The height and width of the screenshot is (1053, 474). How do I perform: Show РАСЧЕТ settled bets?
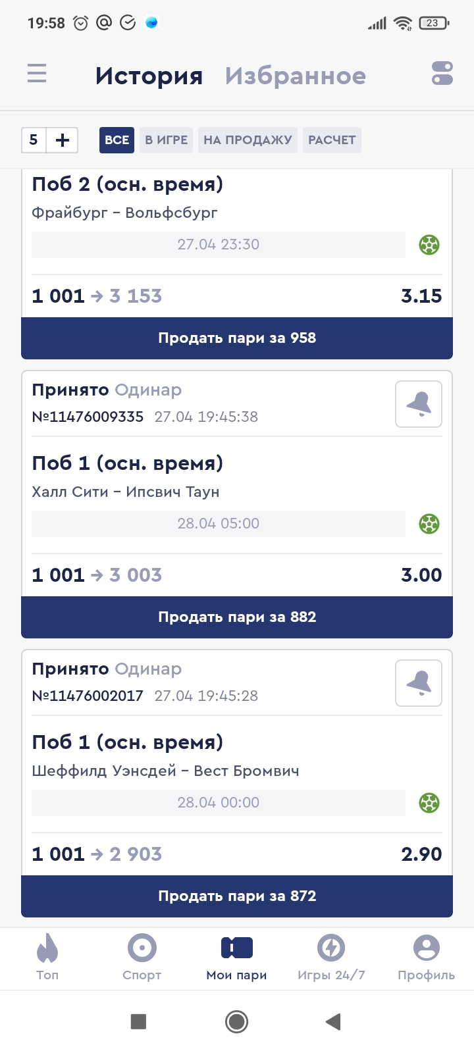(332, 140)
